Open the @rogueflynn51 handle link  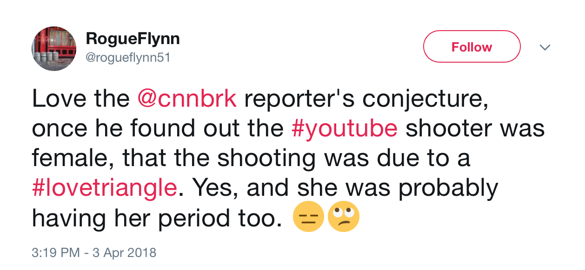pos(128,57)
